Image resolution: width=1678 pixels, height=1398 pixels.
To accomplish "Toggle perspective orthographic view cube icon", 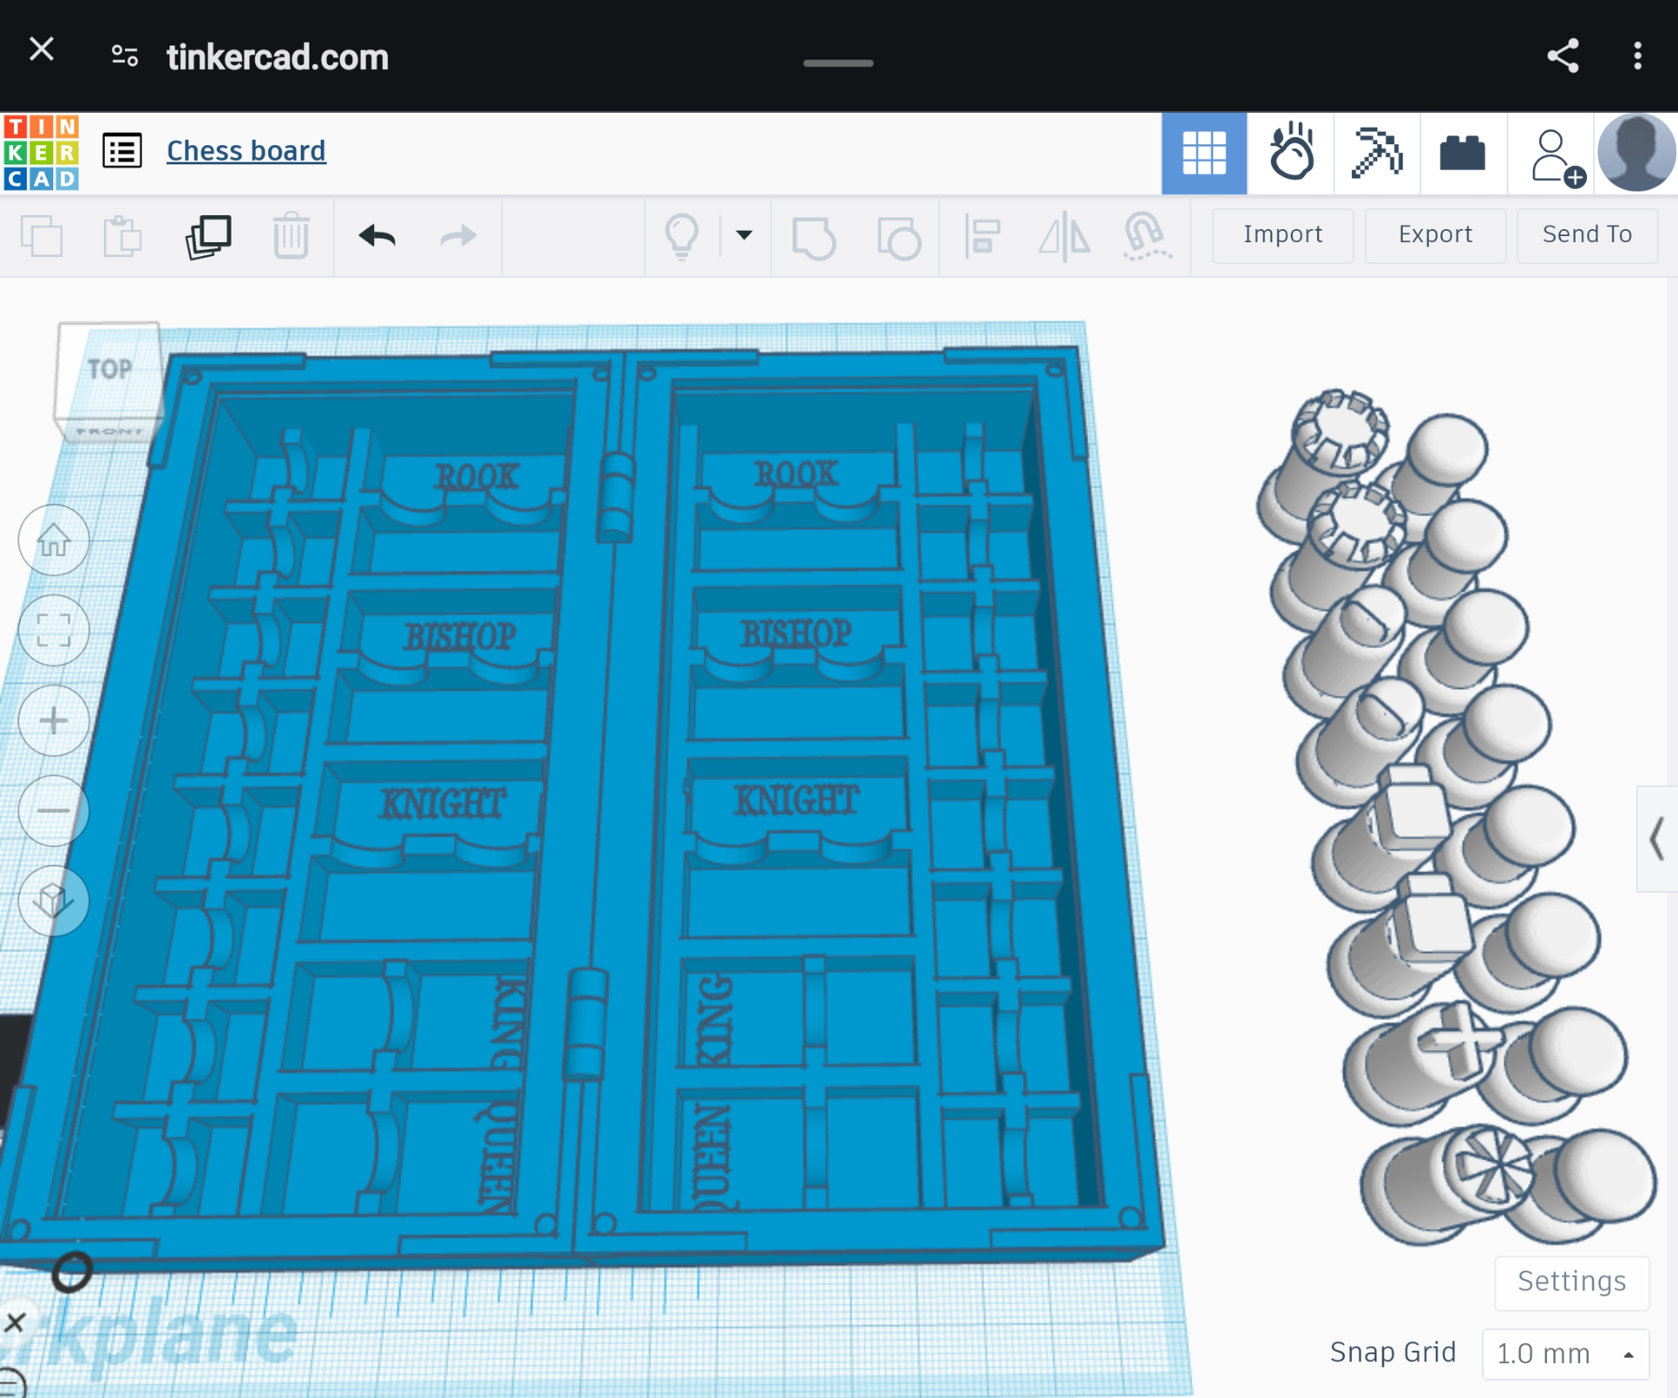I will (x=53, y=901).
